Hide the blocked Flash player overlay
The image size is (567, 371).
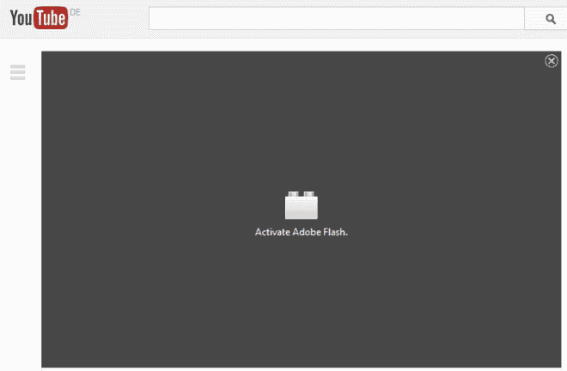click(552, 61)
